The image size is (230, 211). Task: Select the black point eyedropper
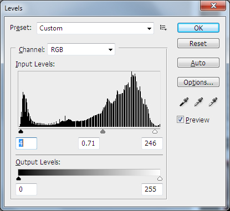point(184,102)
